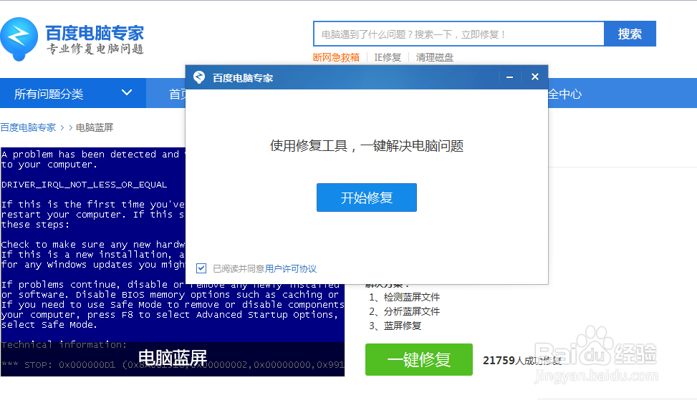Click the Baidu PC Expert logo icon
The height and width of the screenshot is (400, 697).
(19, 39)
